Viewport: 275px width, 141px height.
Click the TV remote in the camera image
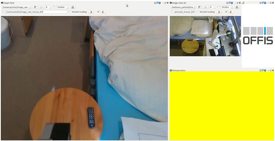click(91, 117)
